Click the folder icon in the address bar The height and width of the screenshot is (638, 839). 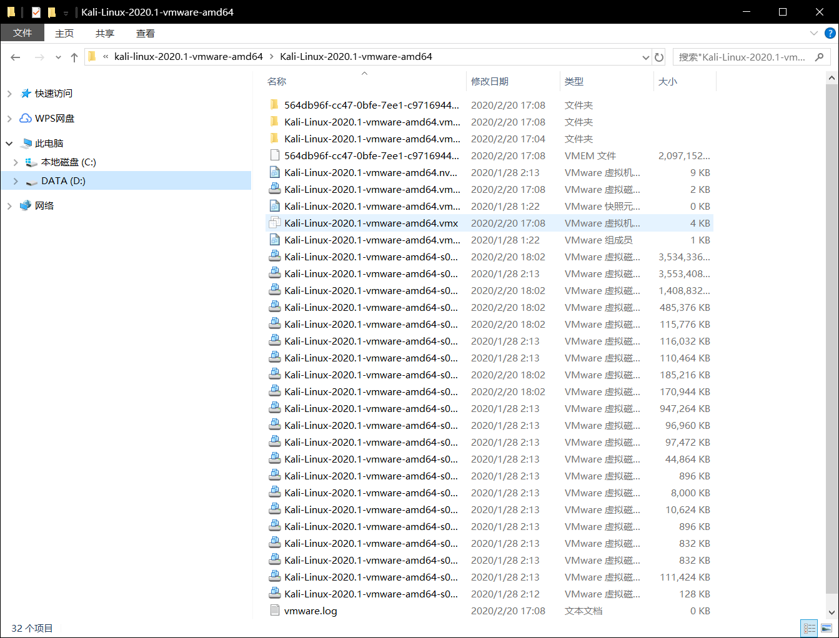(x=92, y=56)
